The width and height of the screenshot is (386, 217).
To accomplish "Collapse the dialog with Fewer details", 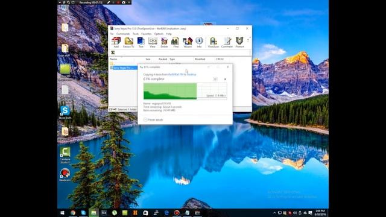I will point(153,120).
